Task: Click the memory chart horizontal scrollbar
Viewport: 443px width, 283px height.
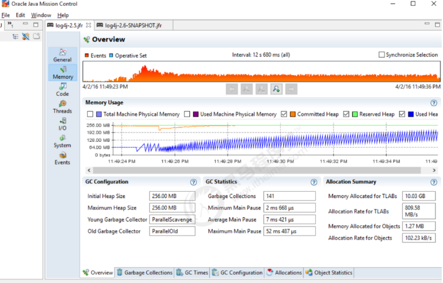Action: pyautogui.click(x=257, y=170)
